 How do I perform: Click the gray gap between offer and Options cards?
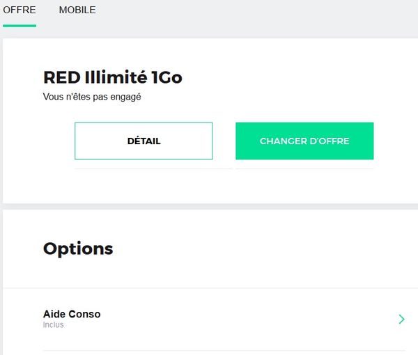[209, 206]
